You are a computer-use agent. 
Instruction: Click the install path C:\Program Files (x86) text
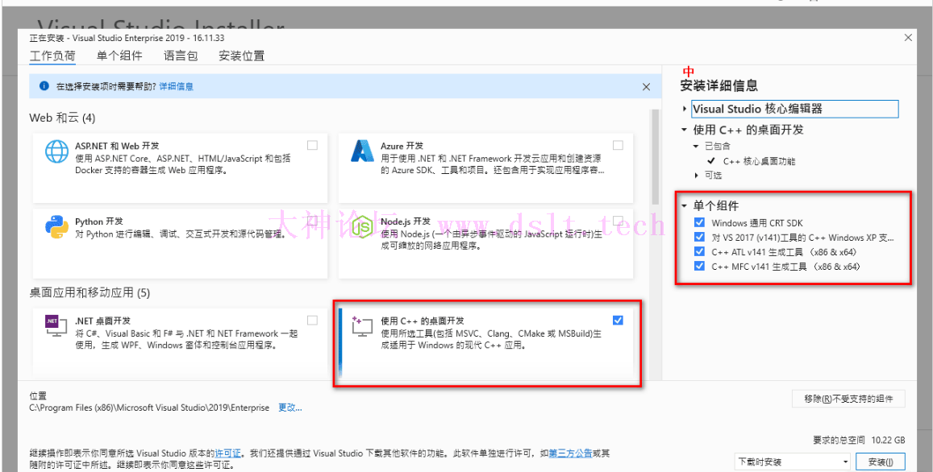(x=149, y=408)
